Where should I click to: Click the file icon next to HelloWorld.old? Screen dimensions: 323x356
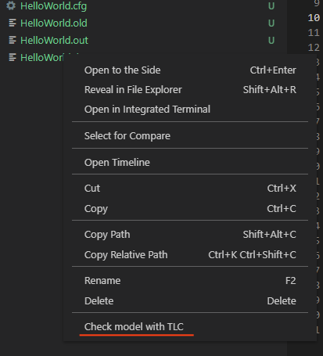[13, 23]
